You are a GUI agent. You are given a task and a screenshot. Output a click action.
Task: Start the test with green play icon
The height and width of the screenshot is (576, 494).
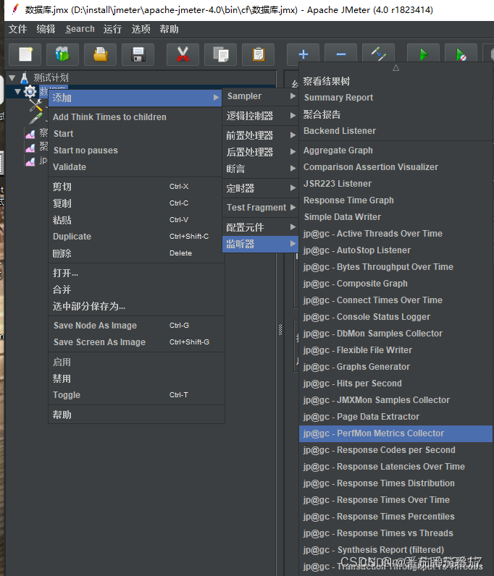423,54
